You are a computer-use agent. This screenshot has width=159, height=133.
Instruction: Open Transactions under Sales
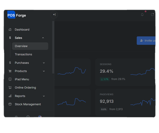(24, 54)
